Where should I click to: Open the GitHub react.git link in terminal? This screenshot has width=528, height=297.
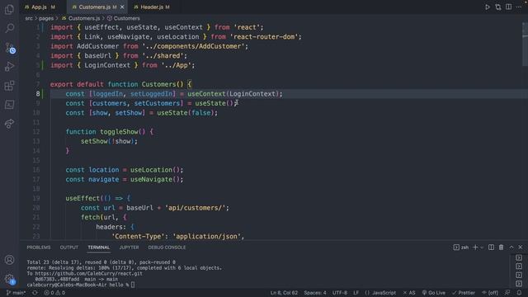[88, 273]
